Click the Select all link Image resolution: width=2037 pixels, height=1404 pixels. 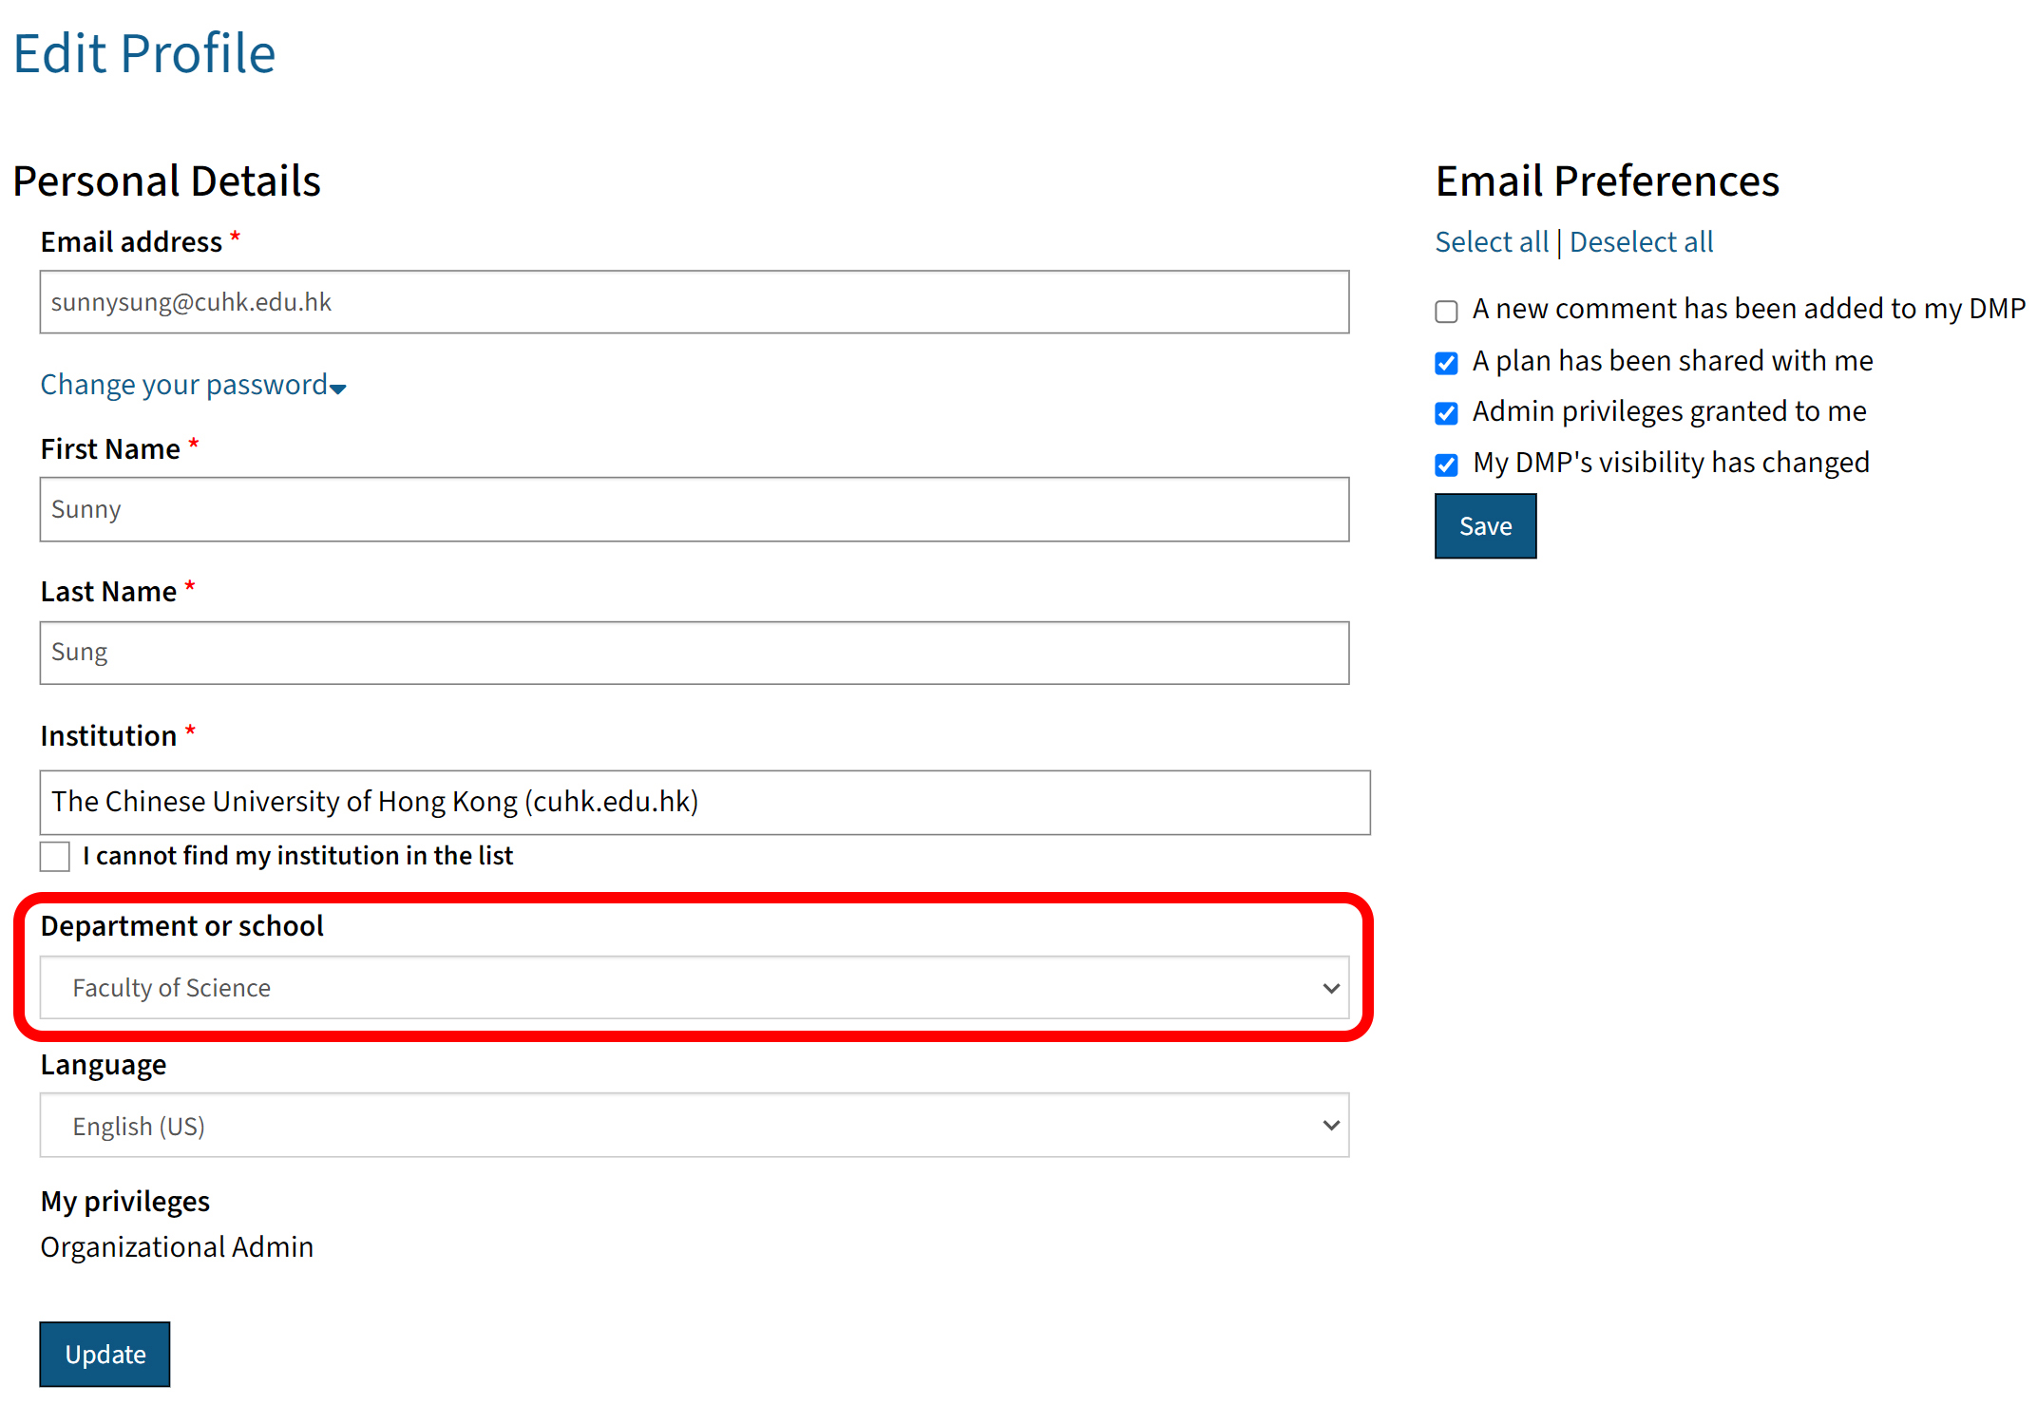point(1491,241)
